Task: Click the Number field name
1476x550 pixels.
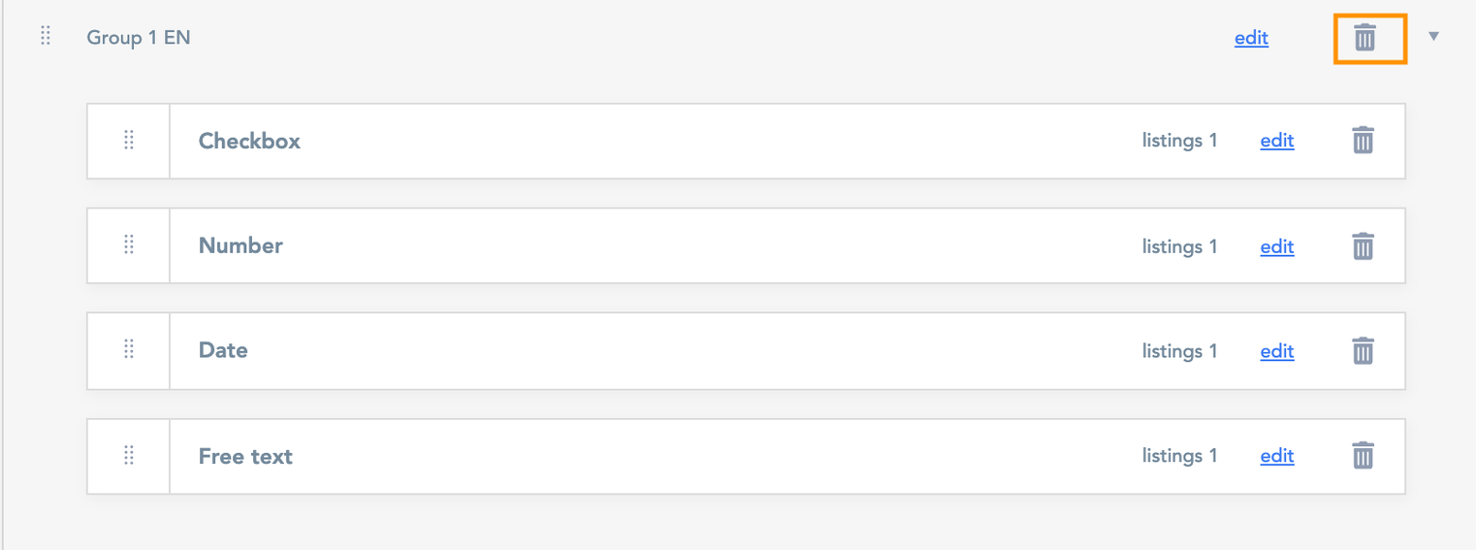Action: (x=241, y=245)
